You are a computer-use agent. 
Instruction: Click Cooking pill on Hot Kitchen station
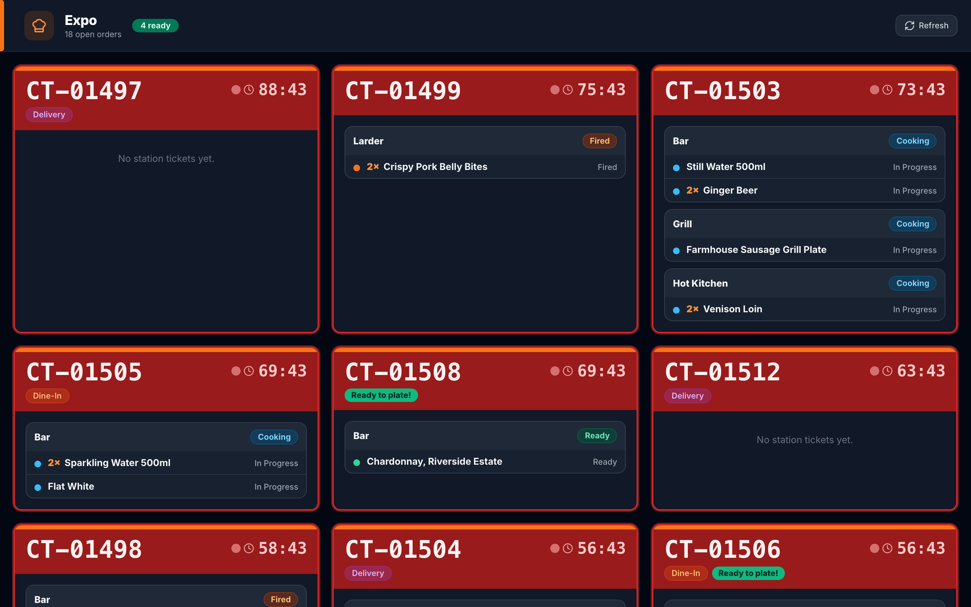[x=912, y=283]
